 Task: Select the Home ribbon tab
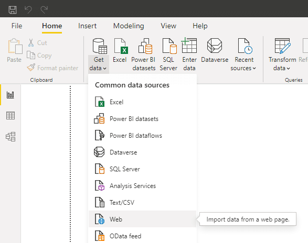[x=52, y=26]
